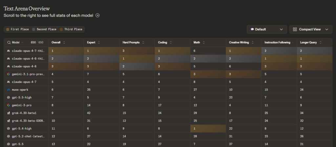Click the 650 / 650 model count

tap(37, 43)
